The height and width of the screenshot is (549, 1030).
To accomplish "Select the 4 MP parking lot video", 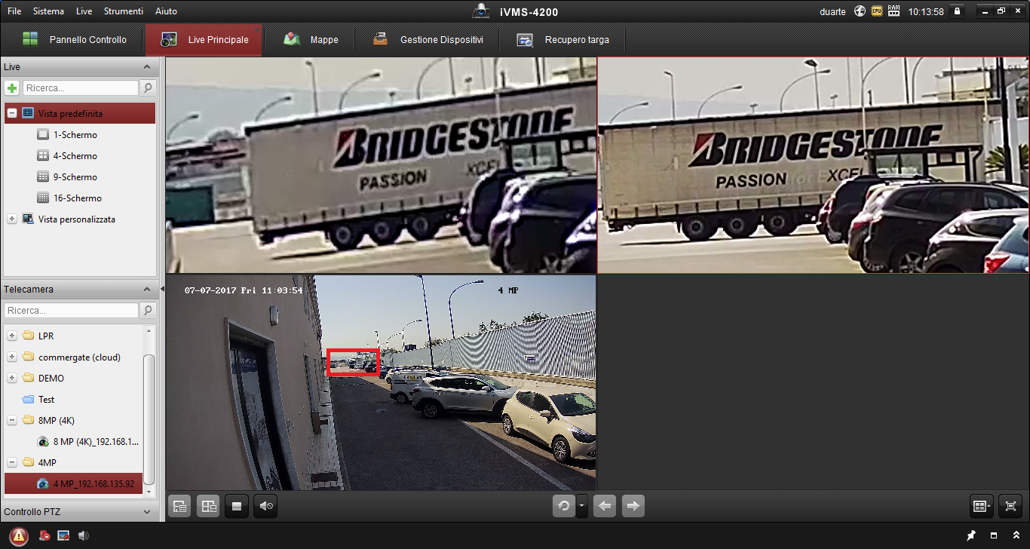I will (381, 382).
